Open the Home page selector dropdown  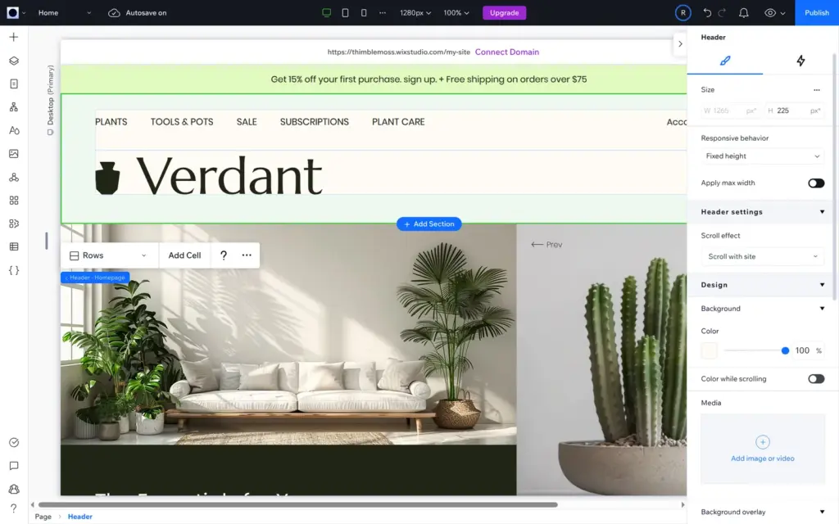[64, 12]
